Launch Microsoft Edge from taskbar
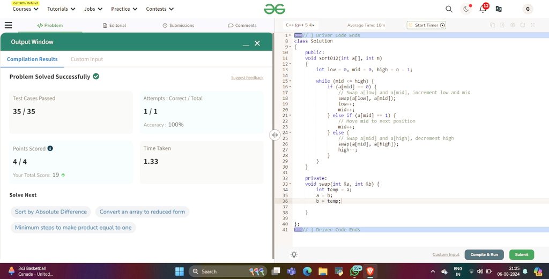 click(x=307, y=272)
